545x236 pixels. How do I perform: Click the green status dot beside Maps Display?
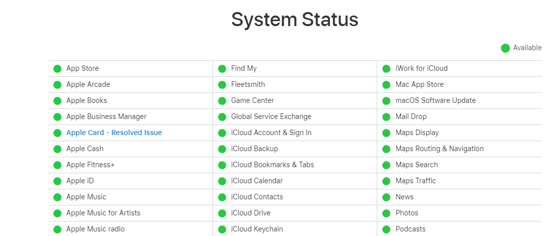click(386, 133)
